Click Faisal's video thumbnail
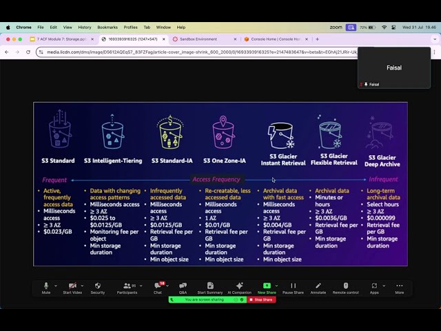 coord(393,68)
